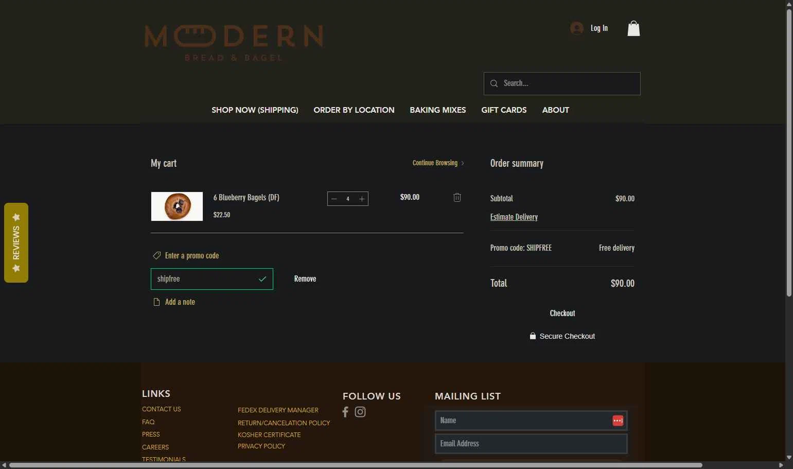The height and width of the screenshot is (469, 793).
Task: Go to Baking Mixes menu item
Action: (438, 110)
